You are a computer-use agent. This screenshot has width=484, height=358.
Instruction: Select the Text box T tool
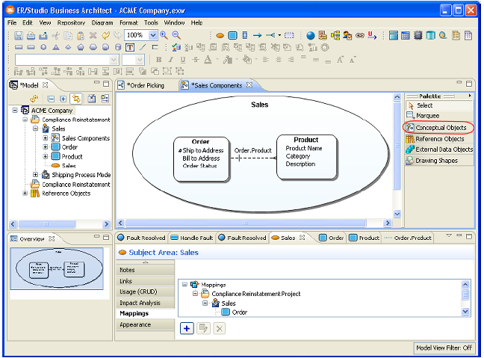[x=130, y=47]
